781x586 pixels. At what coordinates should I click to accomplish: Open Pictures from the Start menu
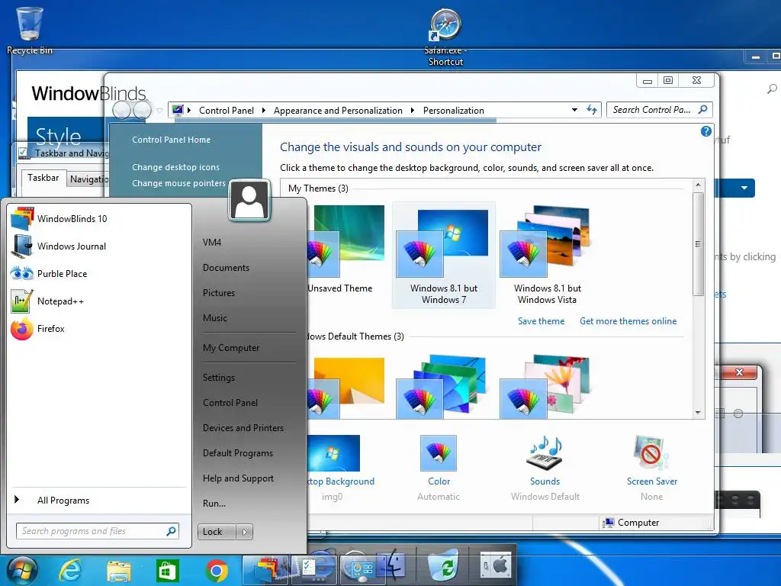click(x=219, y=292)
